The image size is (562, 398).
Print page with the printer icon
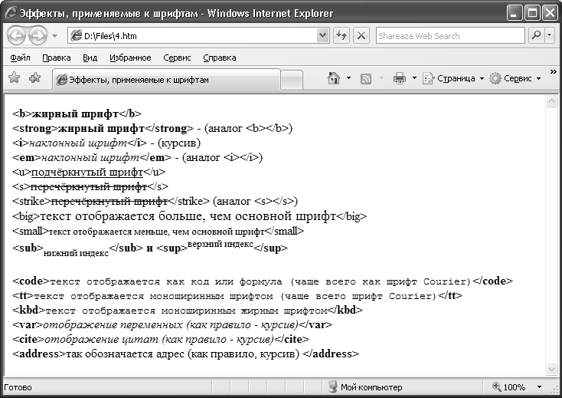point(399,78)
